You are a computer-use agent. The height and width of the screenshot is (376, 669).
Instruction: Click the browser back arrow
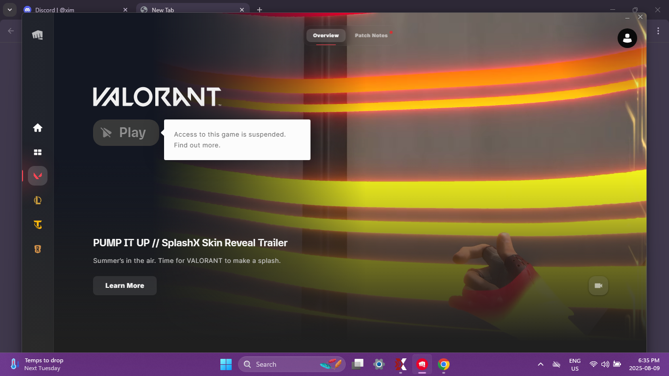pyautogui.click(x=11, y=31)
